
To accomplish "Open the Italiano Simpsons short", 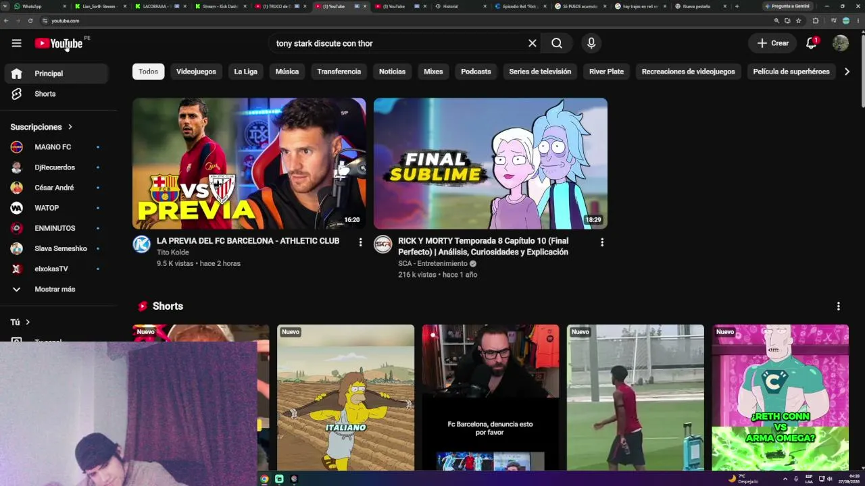I will coord(345,398).
